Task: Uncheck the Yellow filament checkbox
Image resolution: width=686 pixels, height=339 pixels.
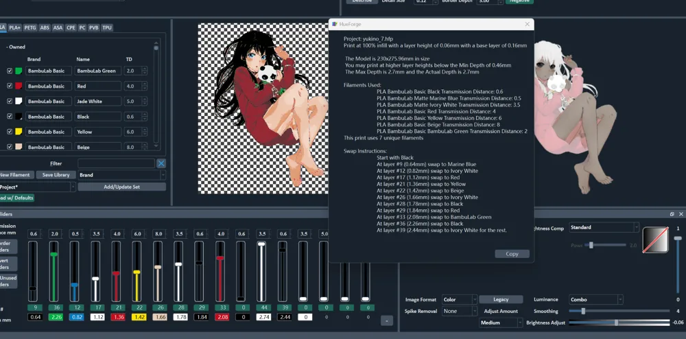Action: pos(10,132)
